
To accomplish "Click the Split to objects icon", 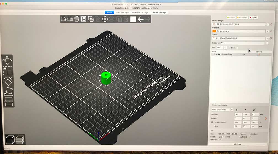I will 119,19.
